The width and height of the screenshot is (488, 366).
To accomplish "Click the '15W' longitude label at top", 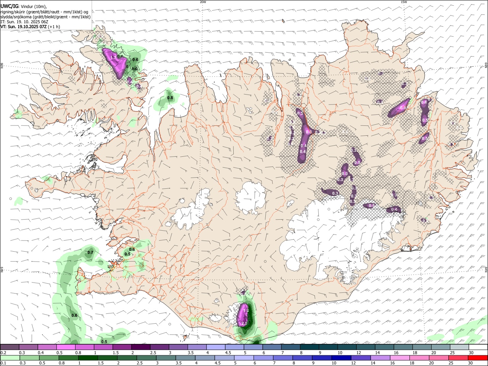I will [x=404, y=2].
